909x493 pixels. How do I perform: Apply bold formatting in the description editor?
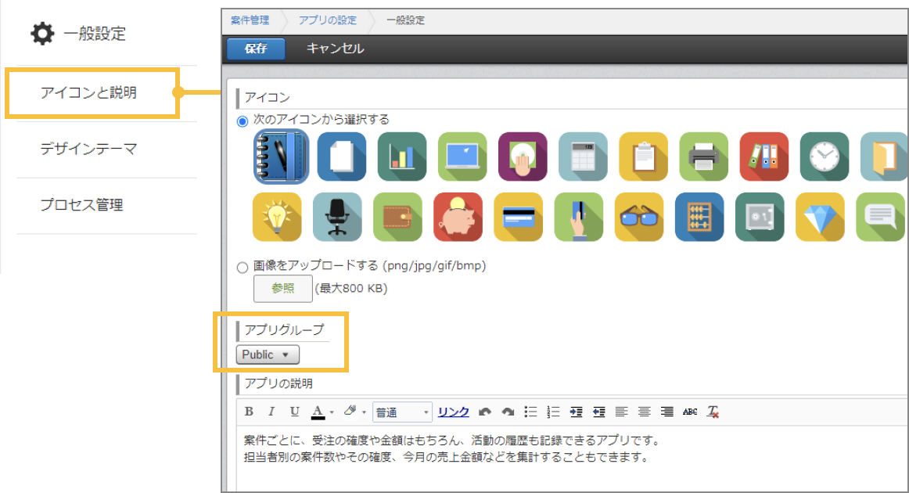250,411
